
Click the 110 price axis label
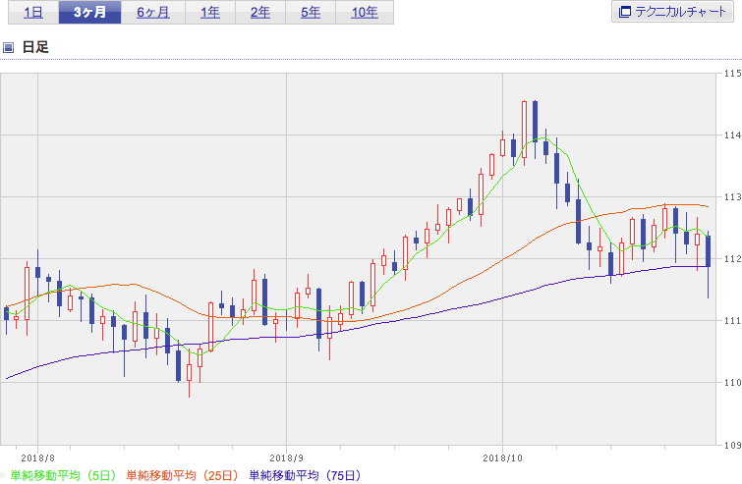coord(732,383)
